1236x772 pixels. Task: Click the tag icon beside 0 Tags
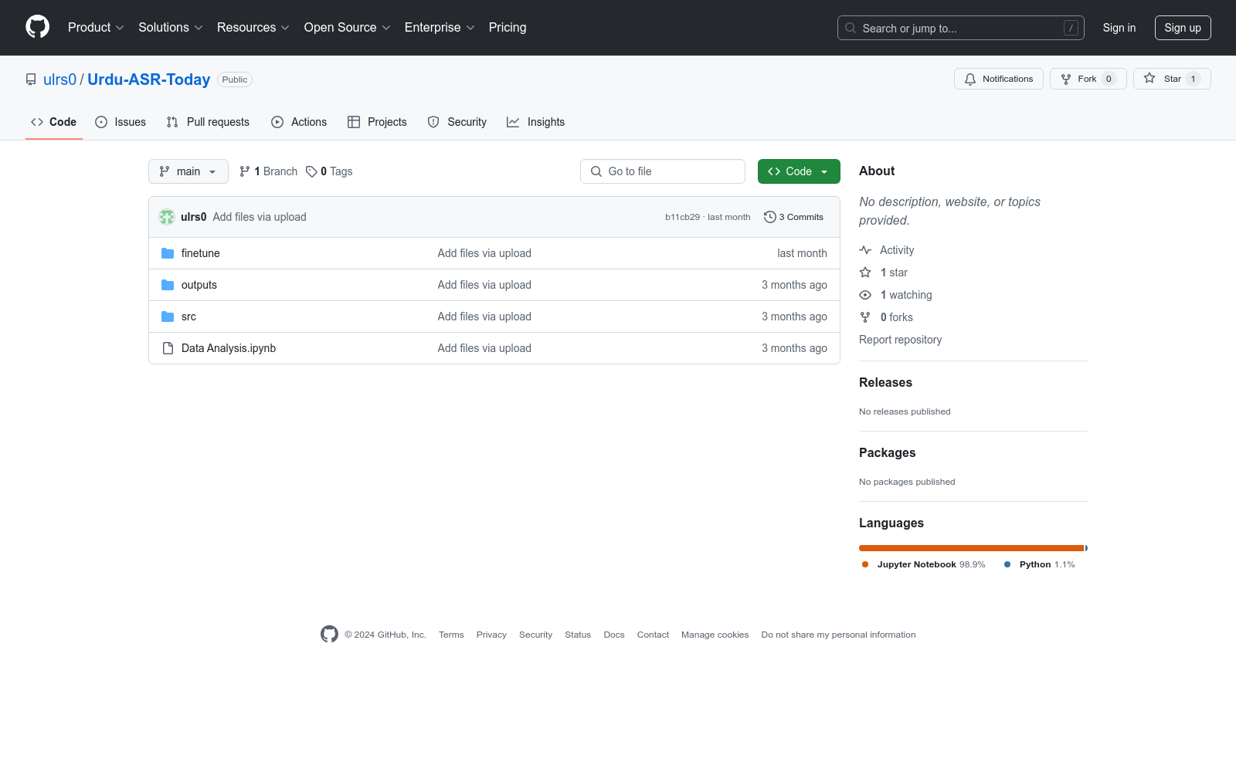click(x=311, y=171)
